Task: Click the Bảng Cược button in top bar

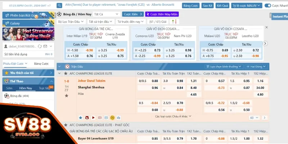Action: pyautogui.click(x=191, y=6)
